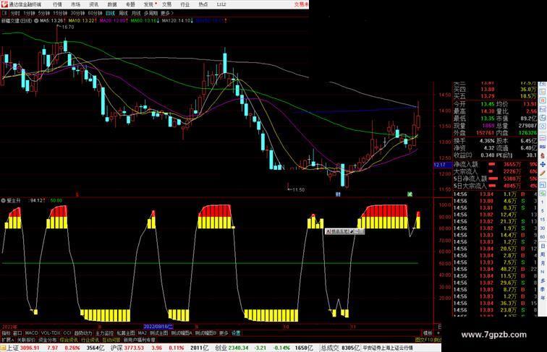Click sidebar 多 period shortcut
547x352 pixels.
pyautogui.click(x=543, y=280)
